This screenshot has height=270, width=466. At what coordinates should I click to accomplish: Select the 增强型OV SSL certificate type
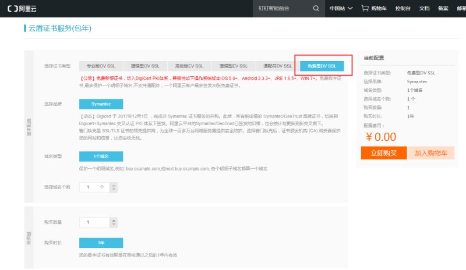pos(143,66)
